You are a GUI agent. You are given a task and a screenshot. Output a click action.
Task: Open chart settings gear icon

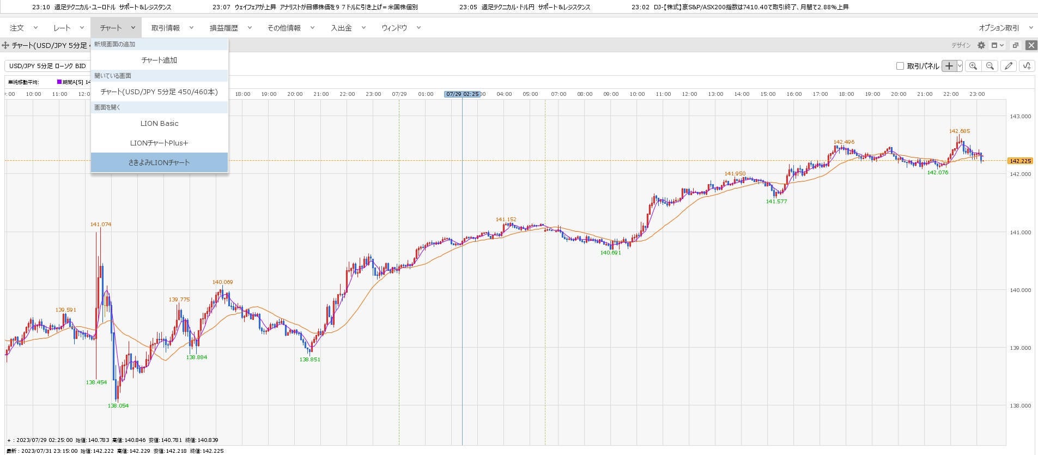coord(981,45)
